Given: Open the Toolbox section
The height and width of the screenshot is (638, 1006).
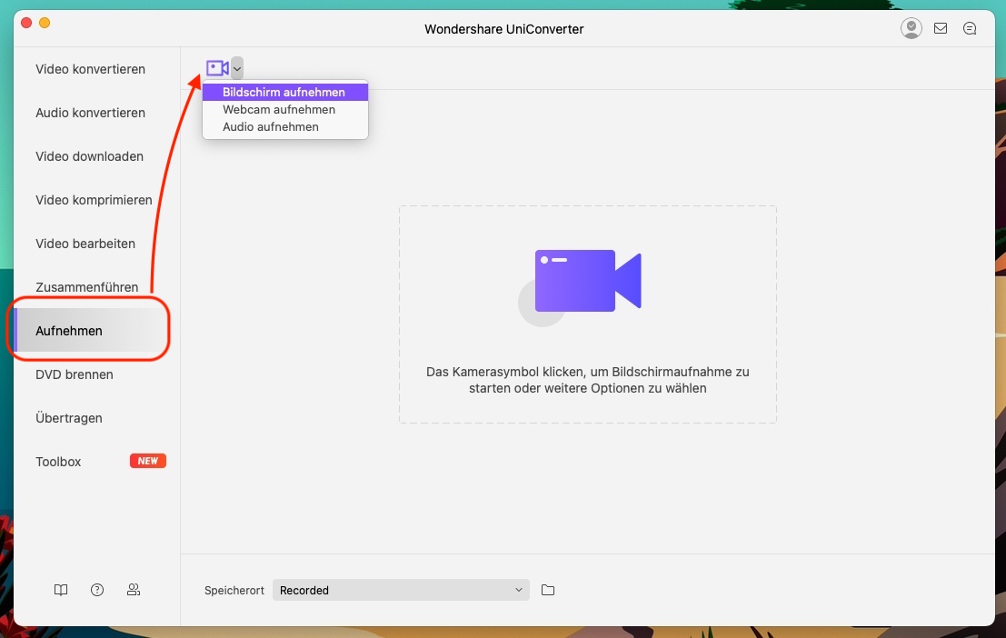Looking at the screenshot, I should [x=58, y=462].
